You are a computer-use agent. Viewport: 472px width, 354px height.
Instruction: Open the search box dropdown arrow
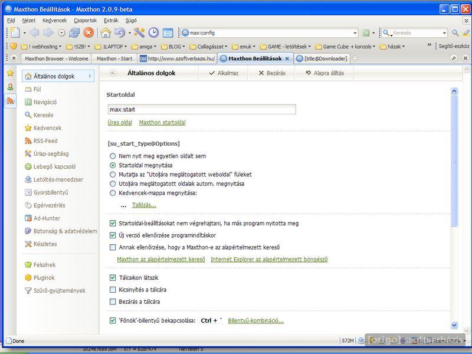tap(444, 33)
